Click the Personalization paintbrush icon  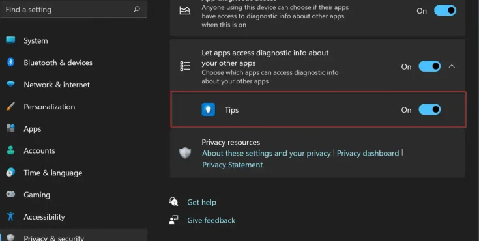[10, 106]
